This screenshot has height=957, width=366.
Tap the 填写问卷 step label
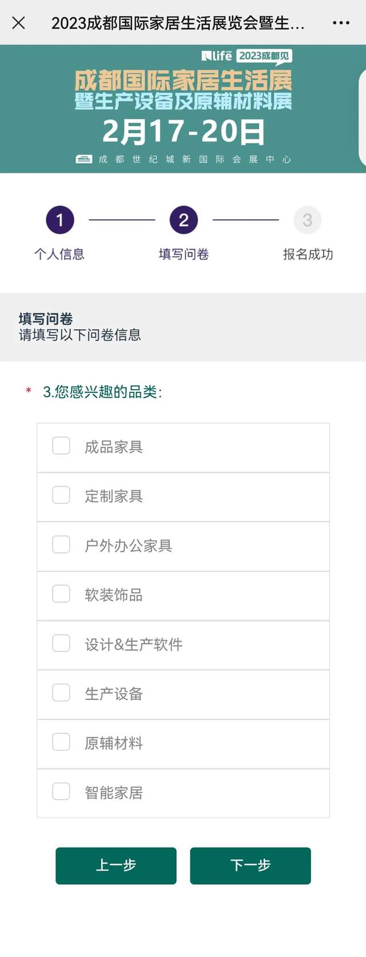tap(184, 254)
